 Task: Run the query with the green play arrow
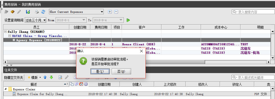[x=128, y=20]
